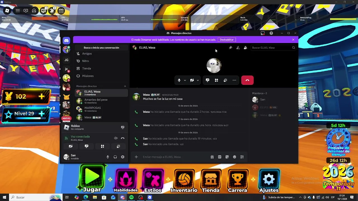Open Discord direct messages home icon

tap(66, 41)
